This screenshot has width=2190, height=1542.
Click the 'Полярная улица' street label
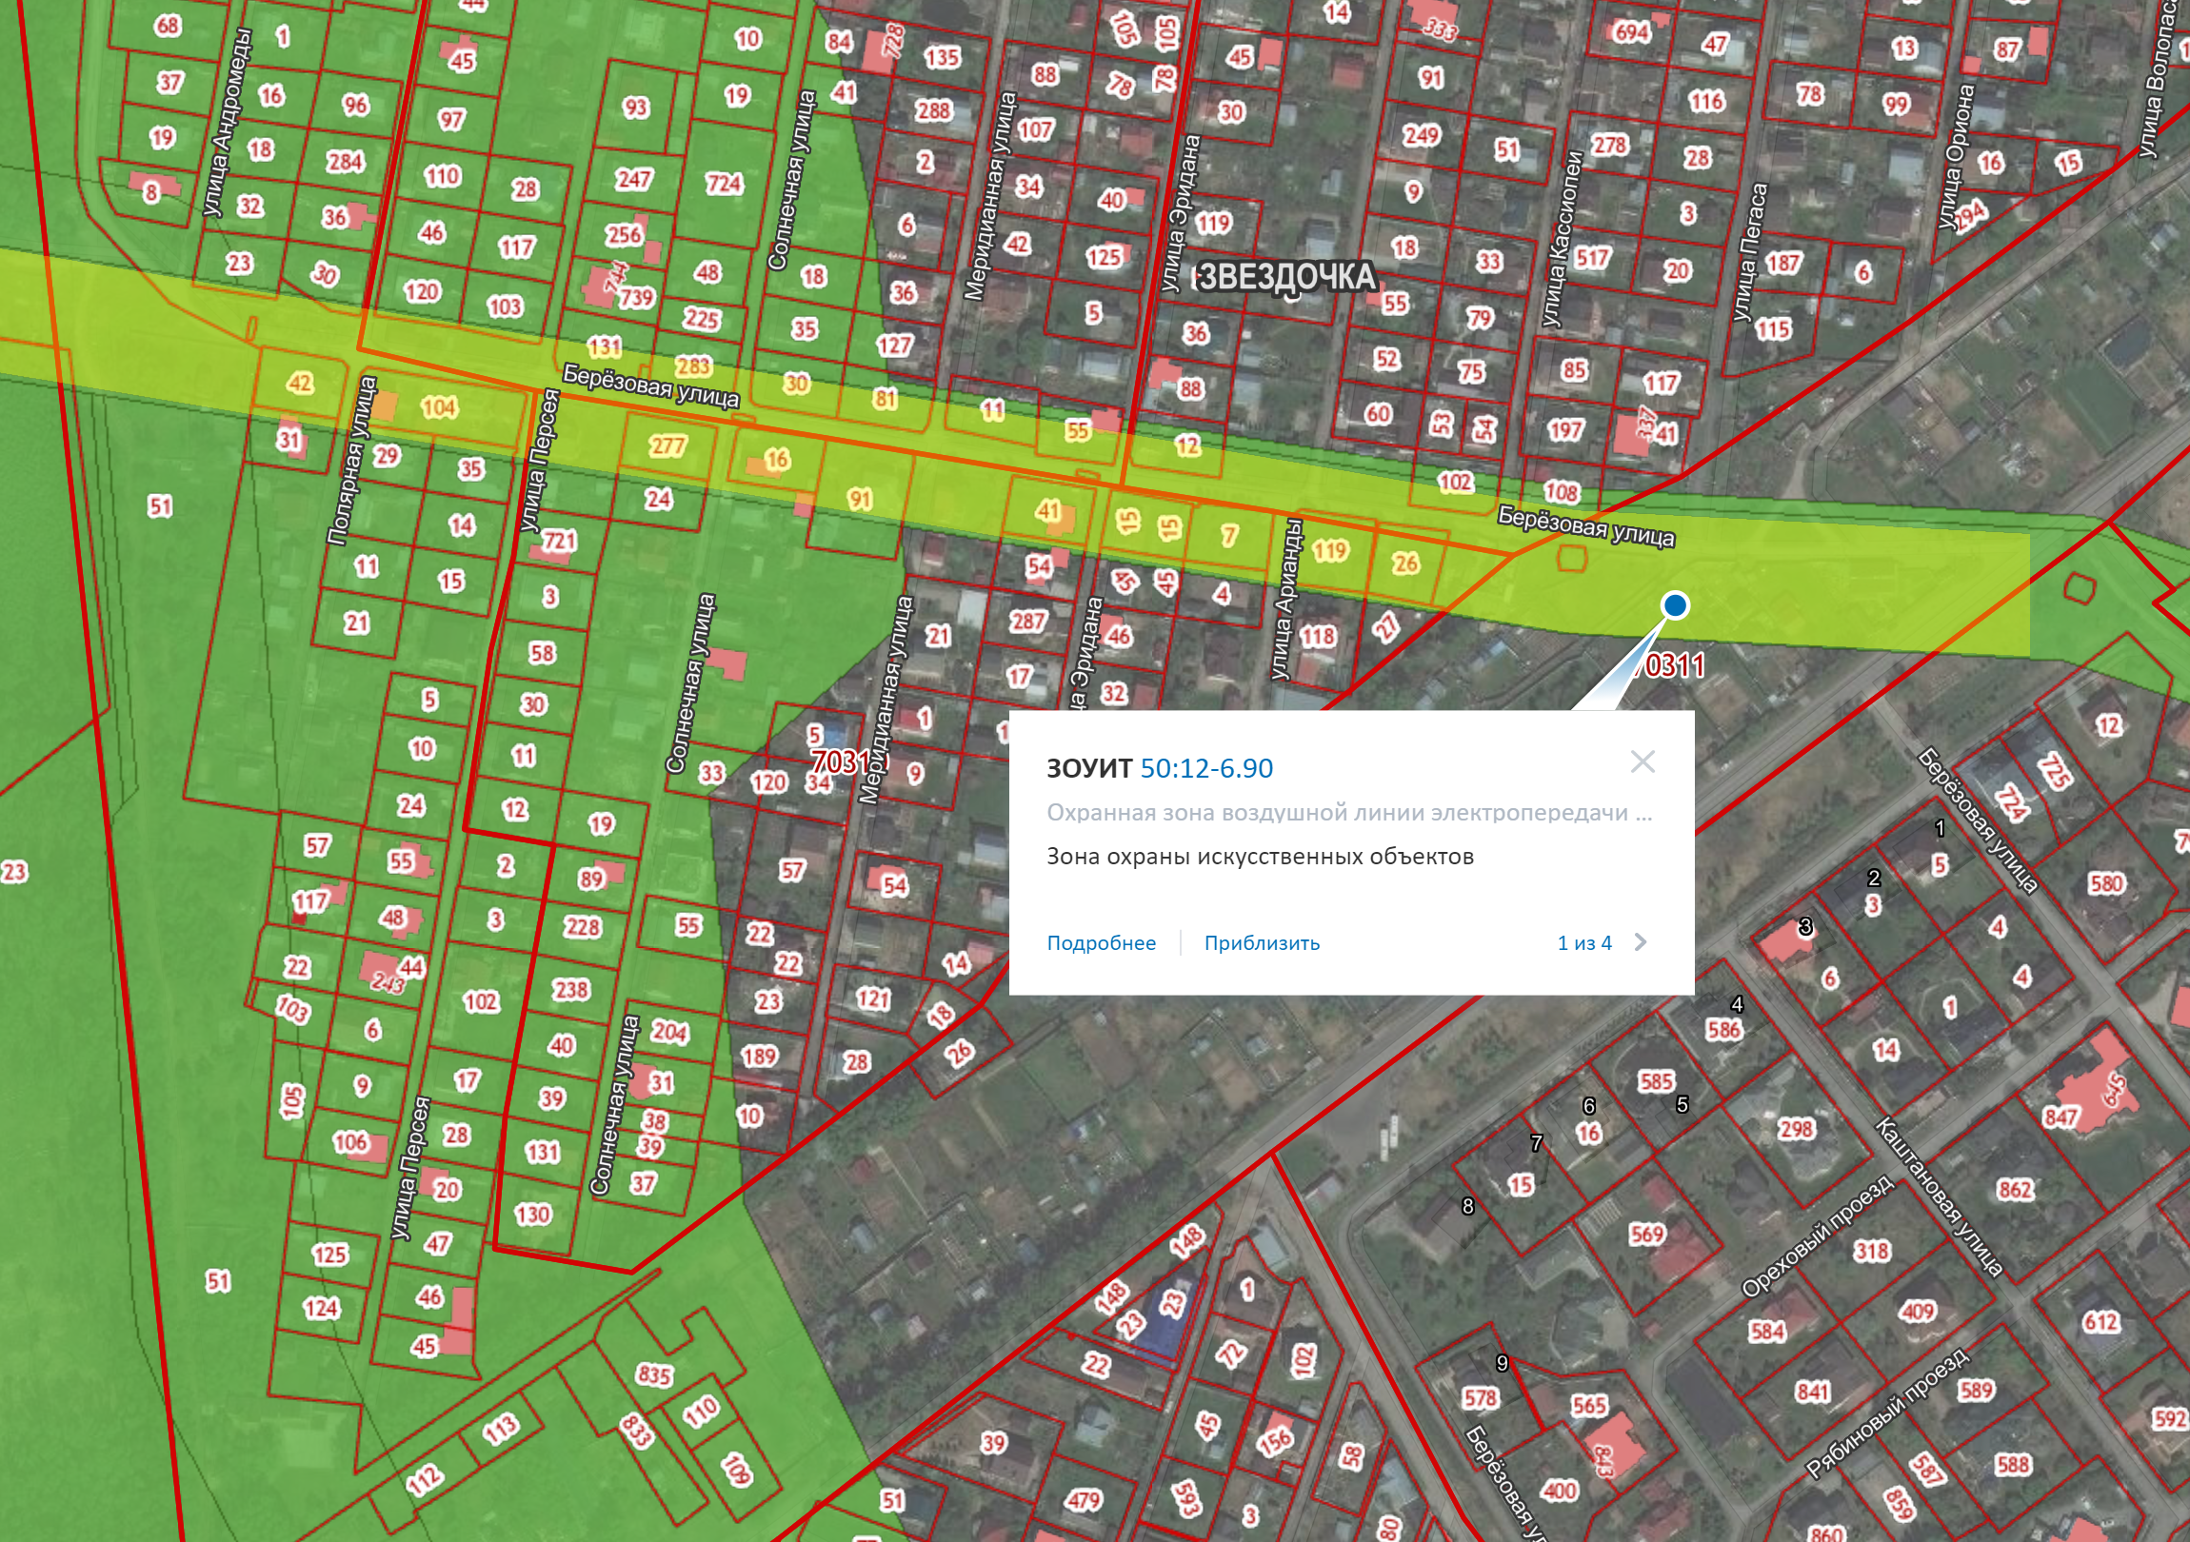(351, 462)
